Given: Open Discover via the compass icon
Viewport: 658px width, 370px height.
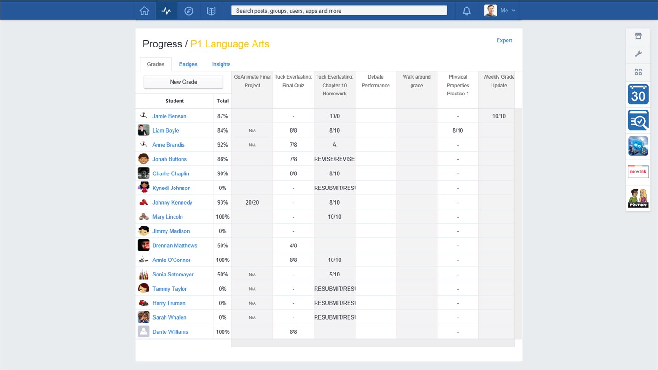Looking at the screenshot, I should 189,10.
